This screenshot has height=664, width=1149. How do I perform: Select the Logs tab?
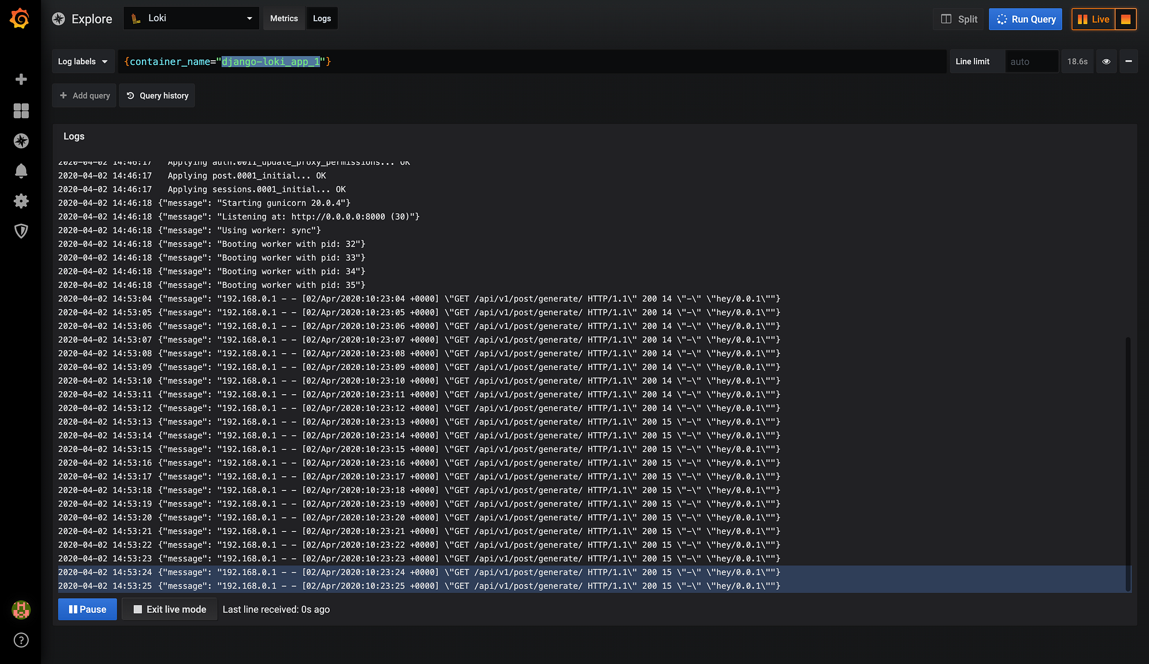[x=322, y=18]
